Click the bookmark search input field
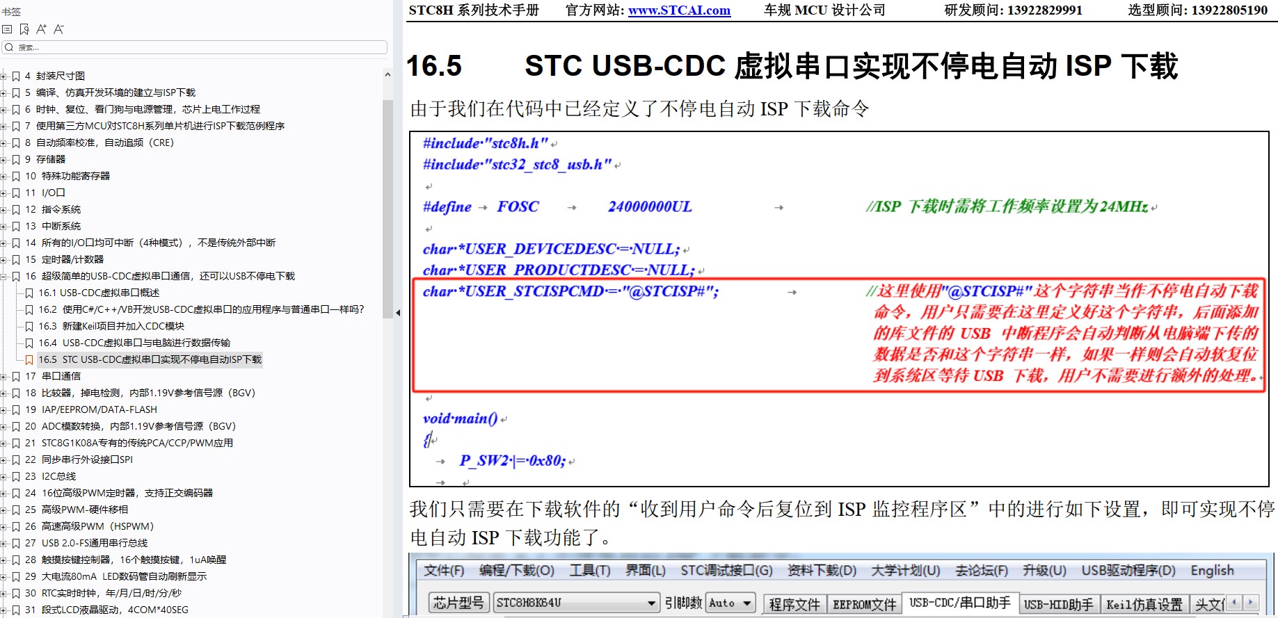Viewport: 1278px width, 618px height. point(195,47)
